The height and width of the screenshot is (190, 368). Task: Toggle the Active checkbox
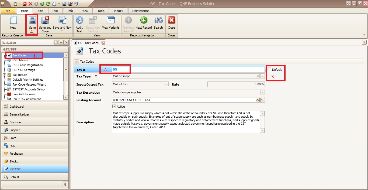[x=114, y=107]
